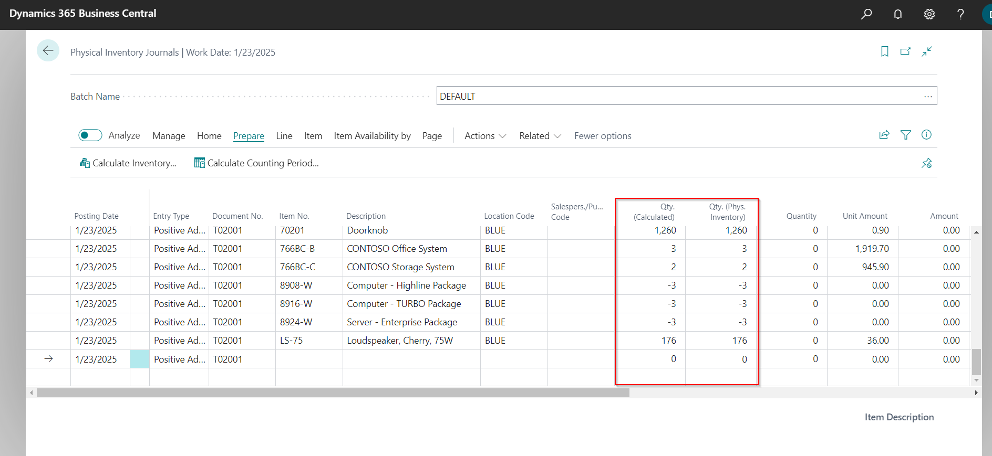Click the Analyze label
Image resolution: width=992 pixels, height=456 pixels.
pos(124,135)
